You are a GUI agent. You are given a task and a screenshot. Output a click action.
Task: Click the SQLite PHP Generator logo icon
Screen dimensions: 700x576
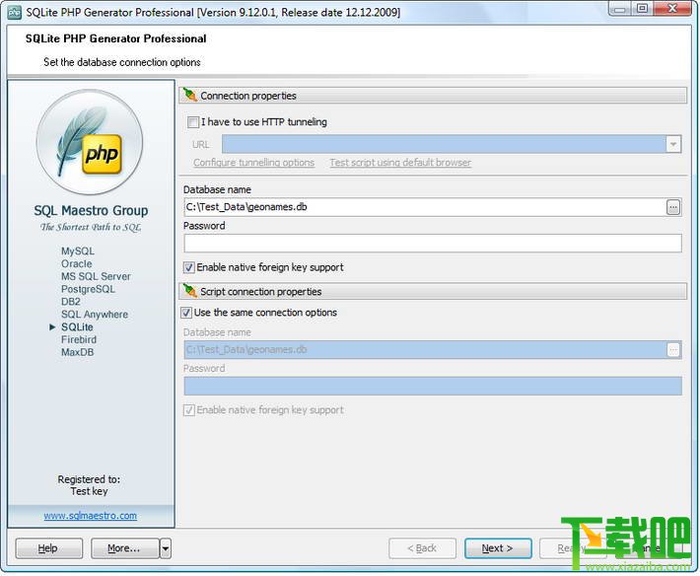click(x=90, y=143)
